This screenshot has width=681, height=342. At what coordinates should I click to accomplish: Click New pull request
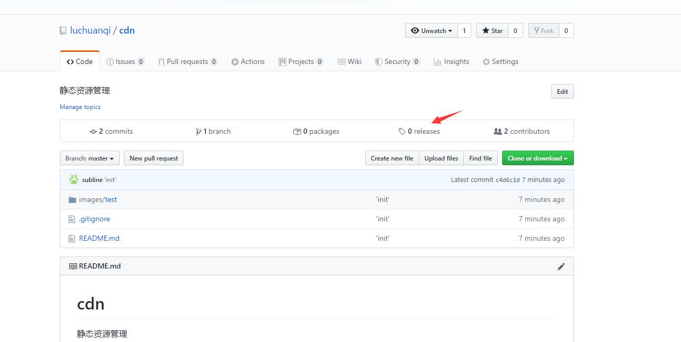(x=154, y=158)
